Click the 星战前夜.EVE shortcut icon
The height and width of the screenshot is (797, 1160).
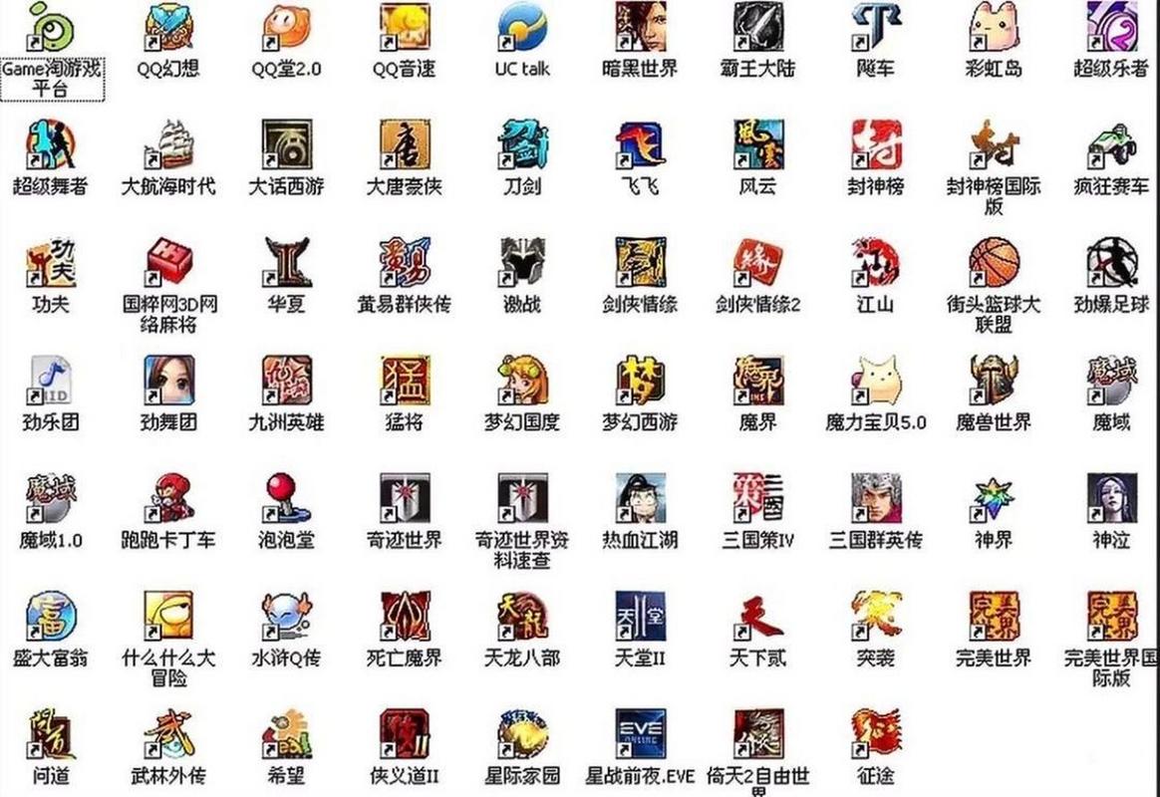641,733
